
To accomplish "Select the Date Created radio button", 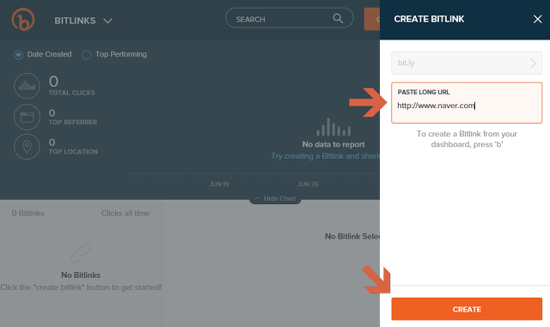I will click(x=19, y=55).
